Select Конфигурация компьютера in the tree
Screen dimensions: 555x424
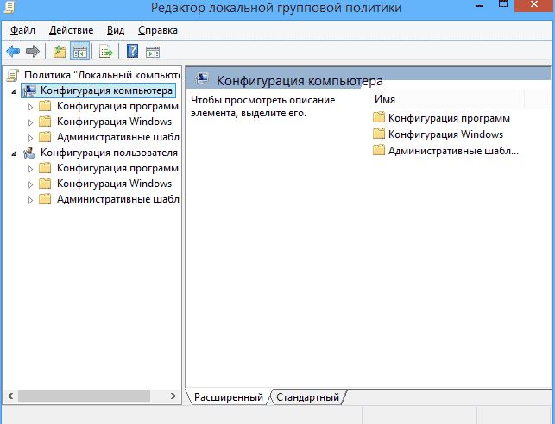[x=106, y=90]
